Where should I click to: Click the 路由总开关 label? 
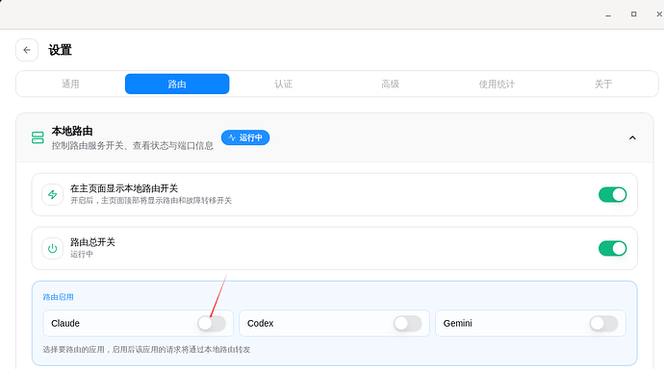pyautogui.click(x=92, y=242)
